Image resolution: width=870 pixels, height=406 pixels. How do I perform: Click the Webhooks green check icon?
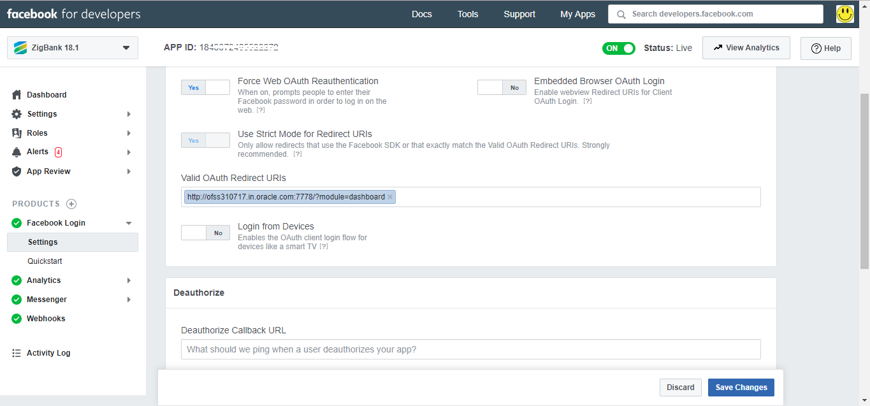17,319
